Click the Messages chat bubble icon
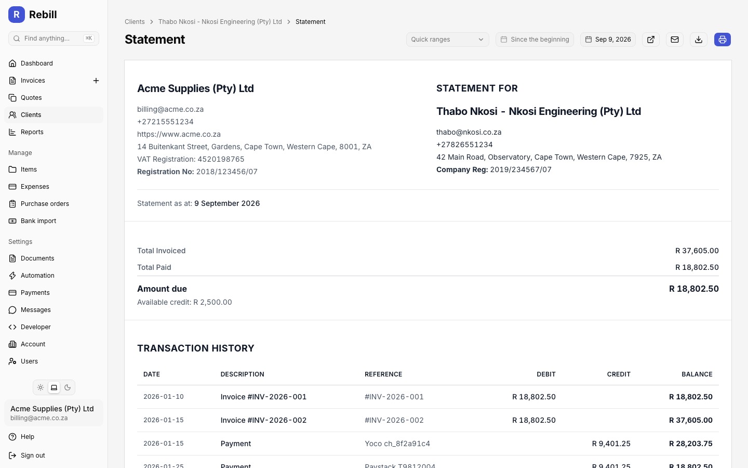 click(12, 310)
